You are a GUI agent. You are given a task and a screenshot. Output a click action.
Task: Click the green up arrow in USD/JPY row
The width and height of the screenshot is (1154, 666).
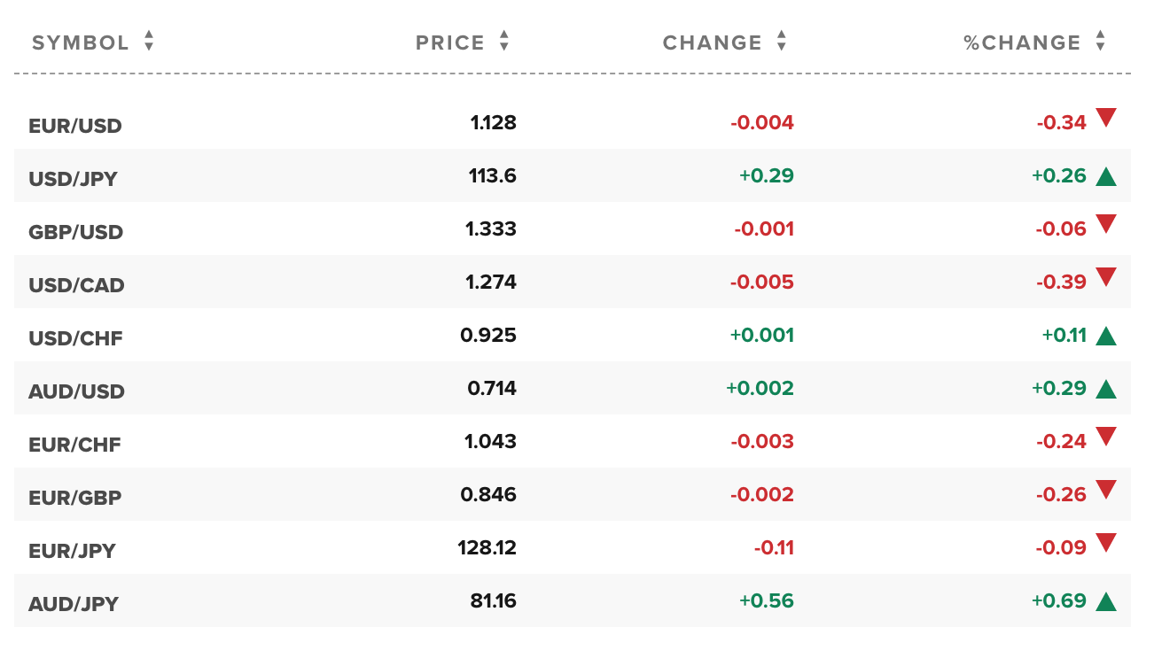[x=1105, y=176]
